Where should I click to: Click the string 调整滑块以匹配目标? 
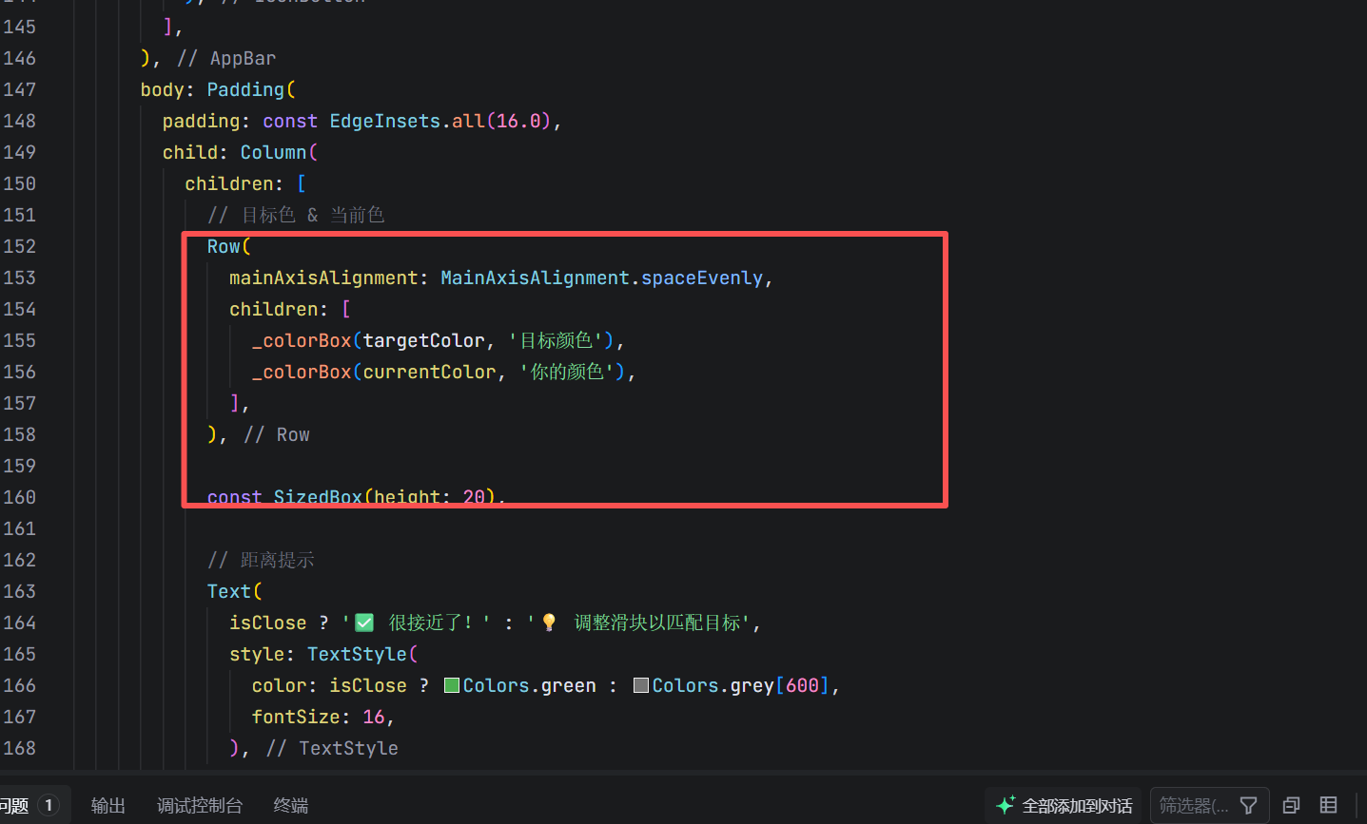pos(656,623)
